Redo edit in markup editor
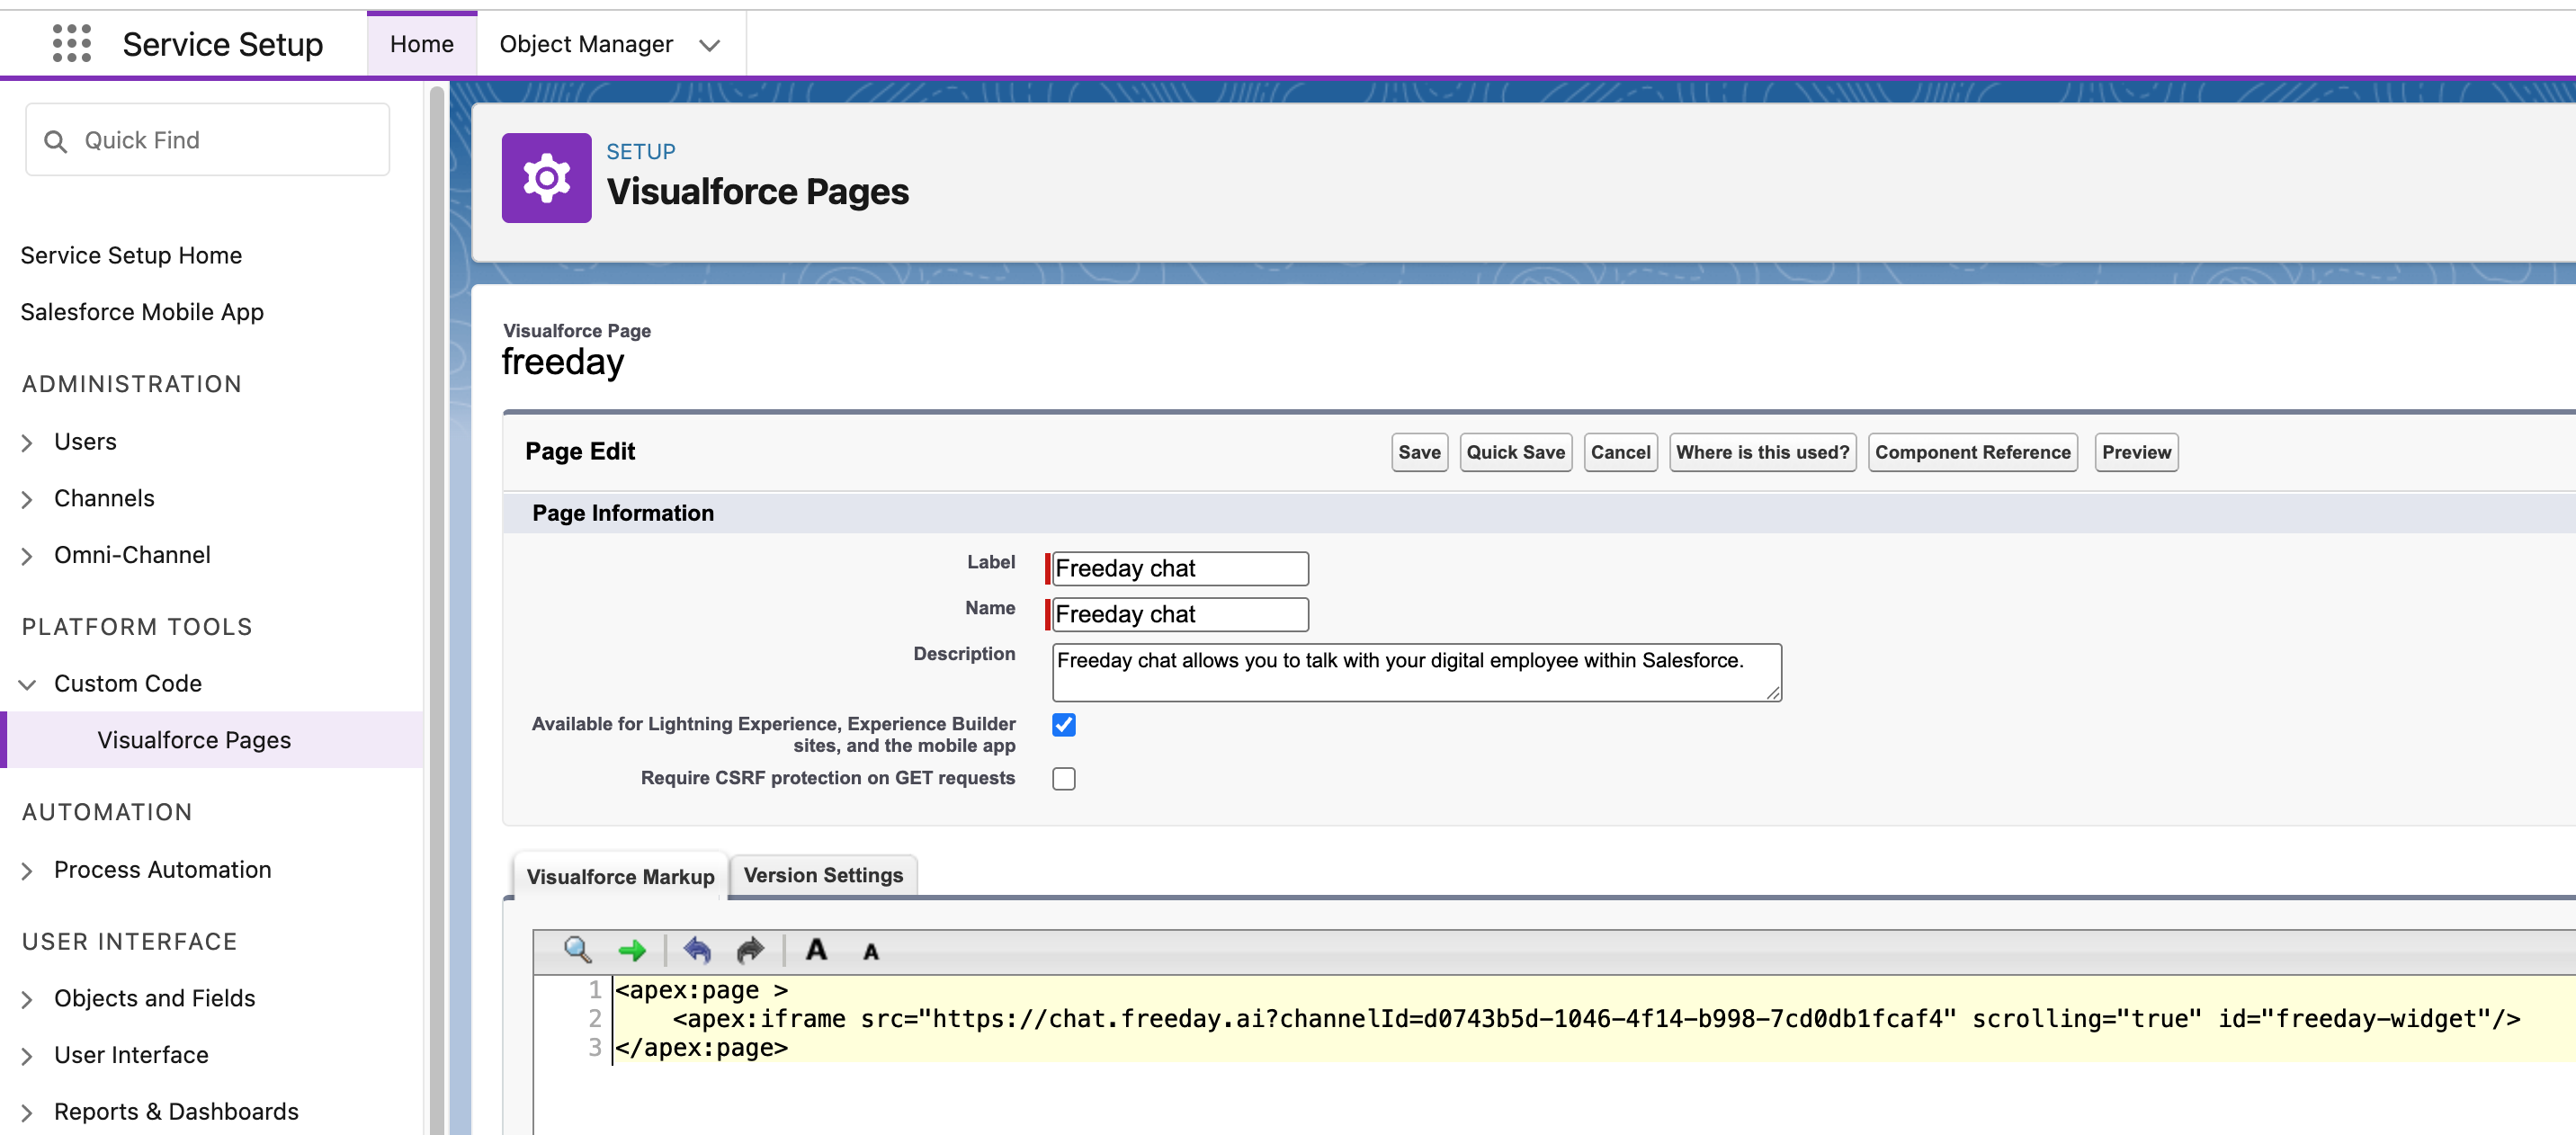Screen dimensions: 2576x1135 tap(749, 950)
